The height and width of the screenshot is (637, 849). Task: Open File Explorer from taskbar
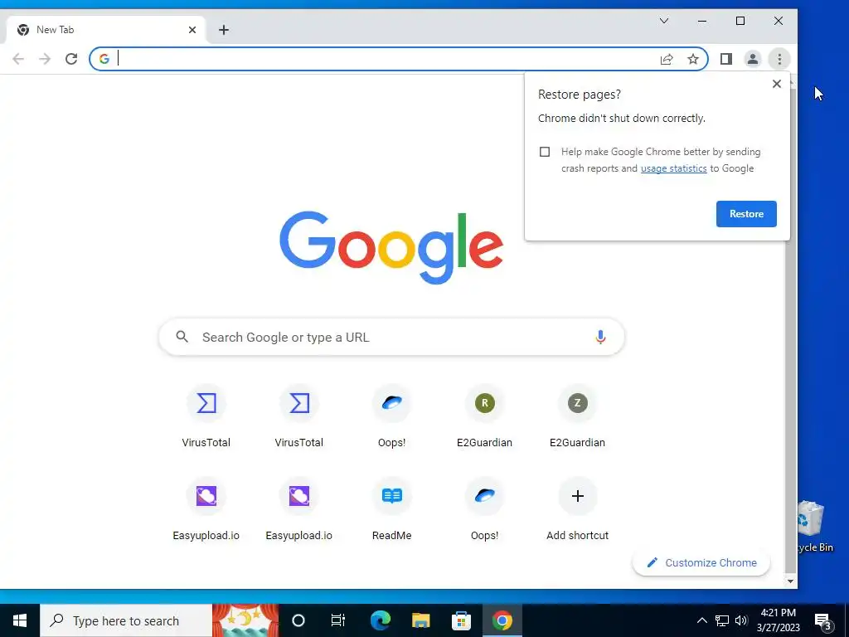pos(420,620)
